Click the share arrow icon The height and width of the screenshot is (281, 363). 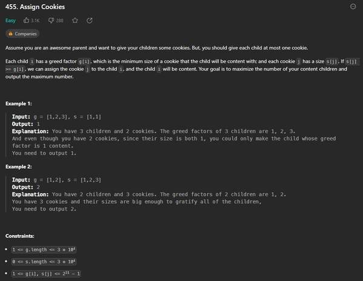(x=90, y=21)
